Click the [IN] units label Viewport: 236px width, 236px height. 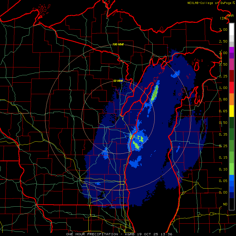pos(224,18)
